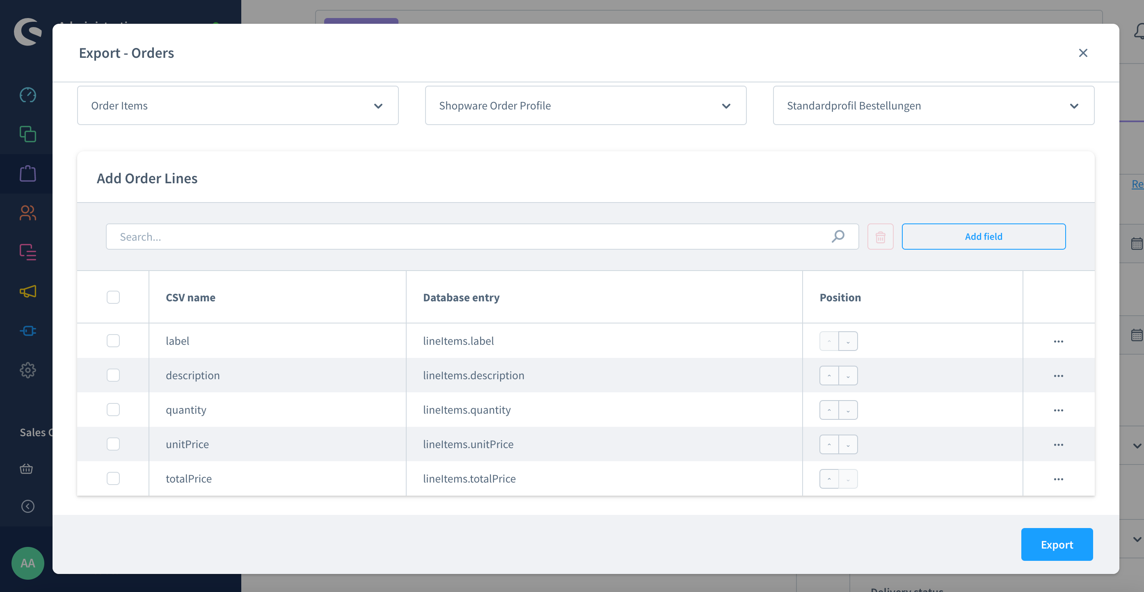Open the Settings gear icon

click(27, 370)
